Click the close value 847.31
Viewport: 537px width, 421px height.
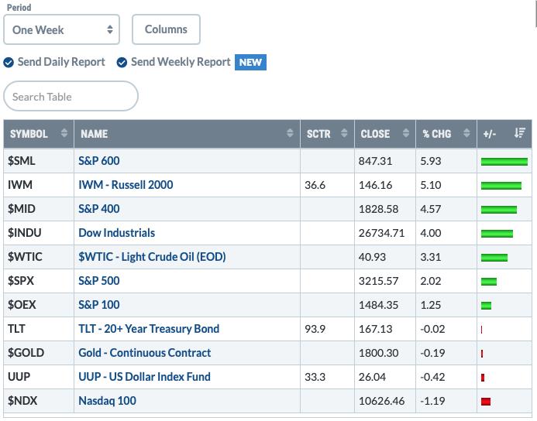(375, 161)
